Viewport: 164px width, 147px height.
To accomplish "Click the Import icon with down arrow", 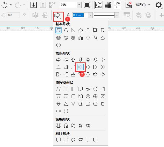I will click(x=34, y=5).
